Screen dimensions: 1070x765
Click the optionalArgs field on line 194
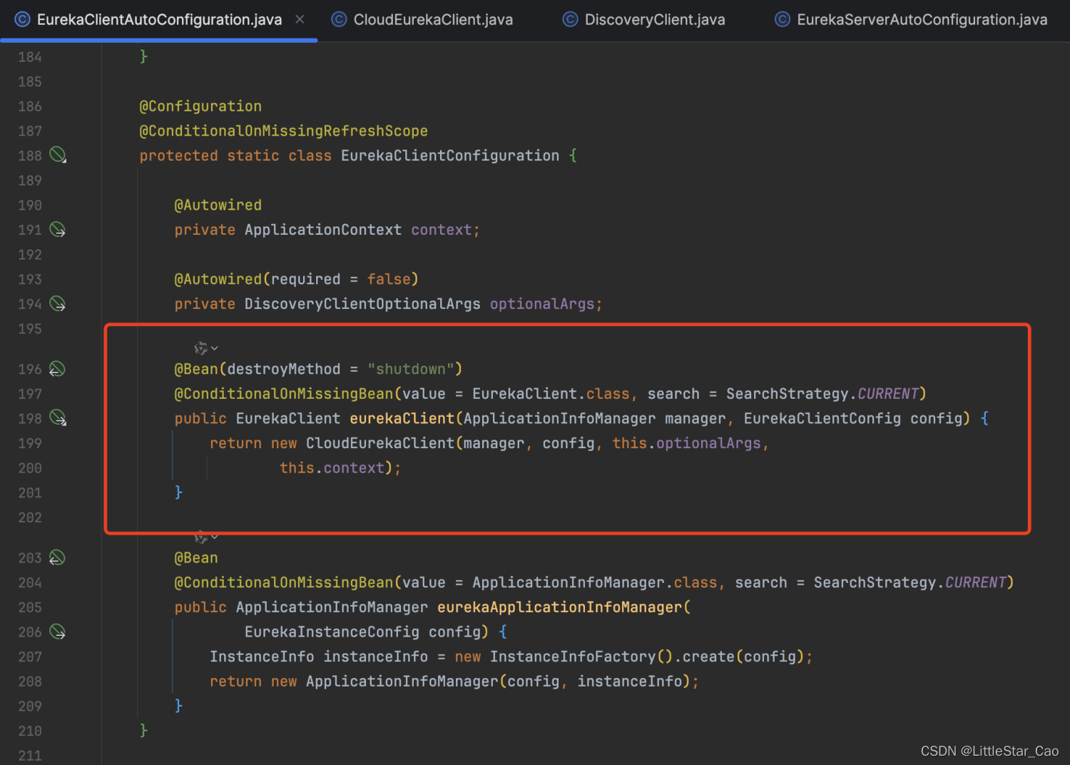coord(542,304)
